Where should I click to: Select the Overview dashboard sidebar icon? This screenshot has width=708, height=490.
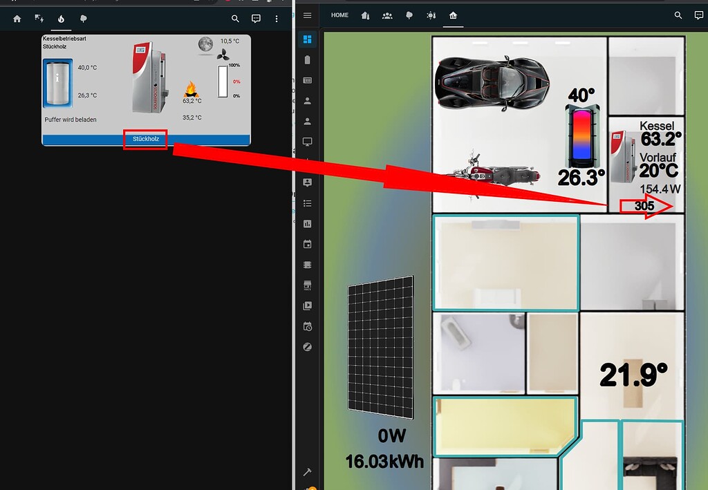pyautogui.click(x=308, y=39)
